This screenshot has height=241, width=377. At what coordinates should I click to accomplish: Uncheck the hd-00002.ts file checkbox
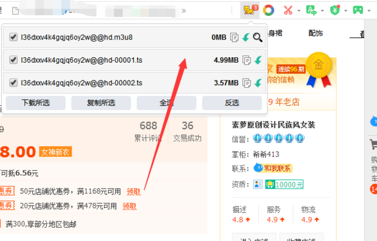(13, 83)
